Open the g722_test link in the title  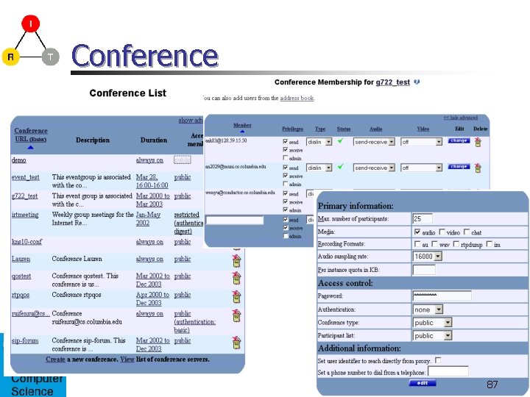[393, 82]
